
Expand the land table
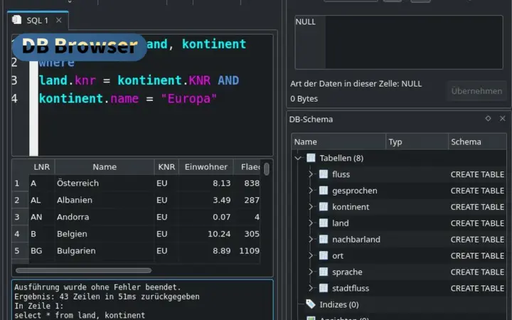click(x=311, y=223)
